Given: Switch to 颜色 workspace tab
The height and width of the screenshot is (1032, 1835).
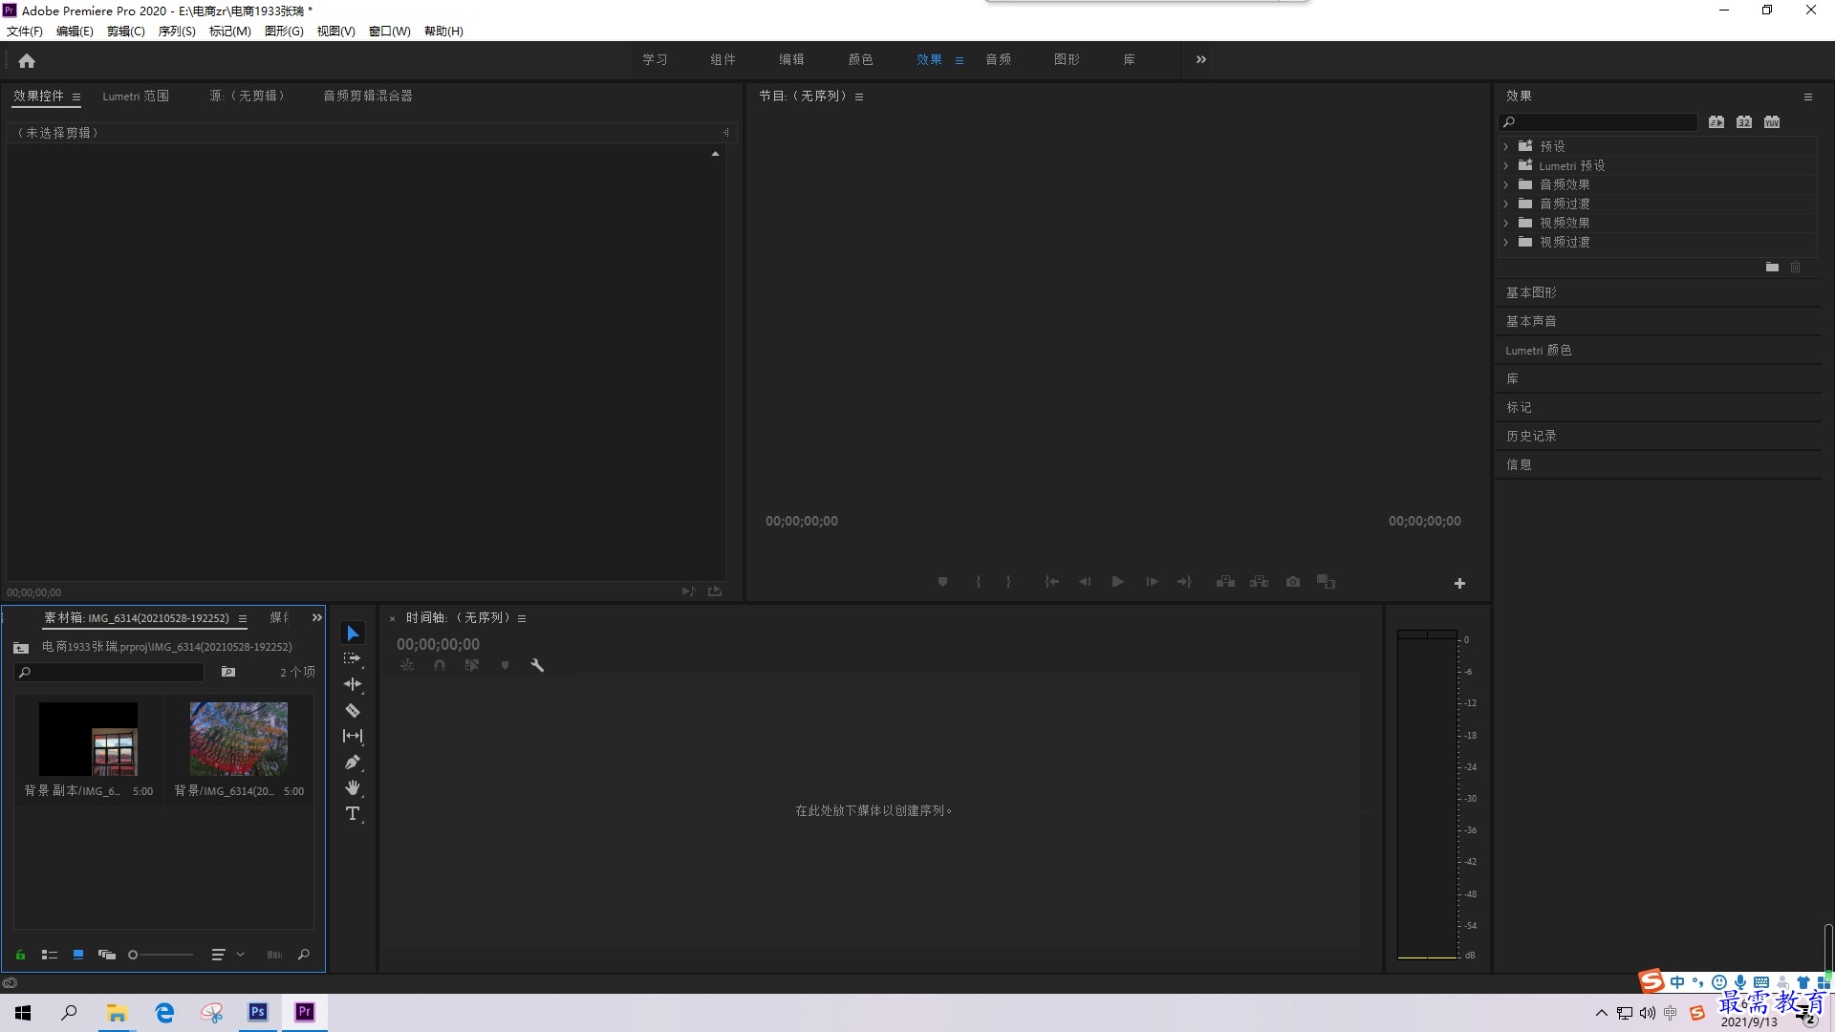Looking at the screenshot, I should coord(860,59).
